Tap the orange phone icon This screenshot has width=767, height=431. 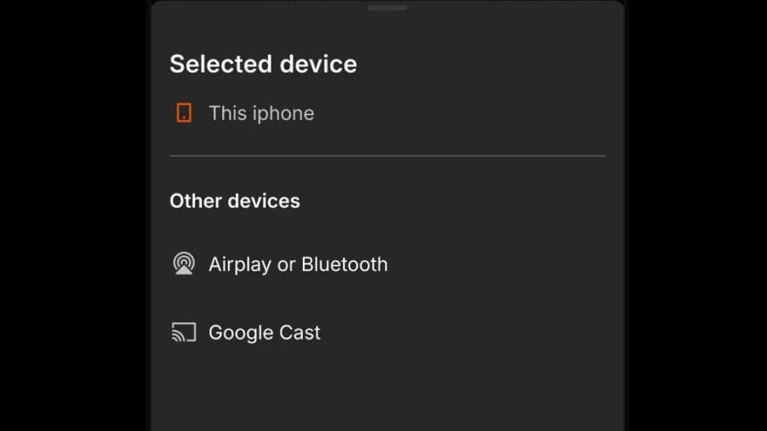[183, 113]
